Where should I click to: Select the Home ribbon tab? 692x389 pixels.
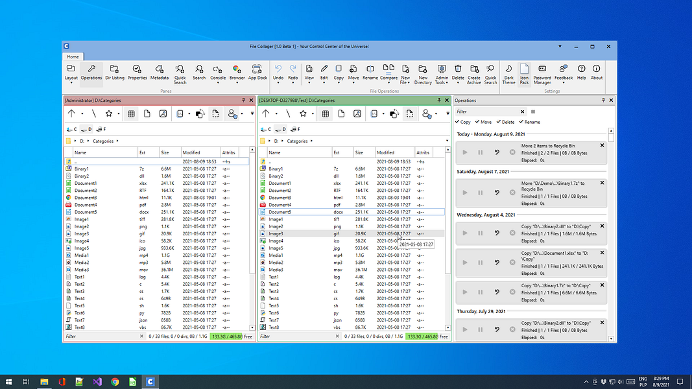pos(73,57)
